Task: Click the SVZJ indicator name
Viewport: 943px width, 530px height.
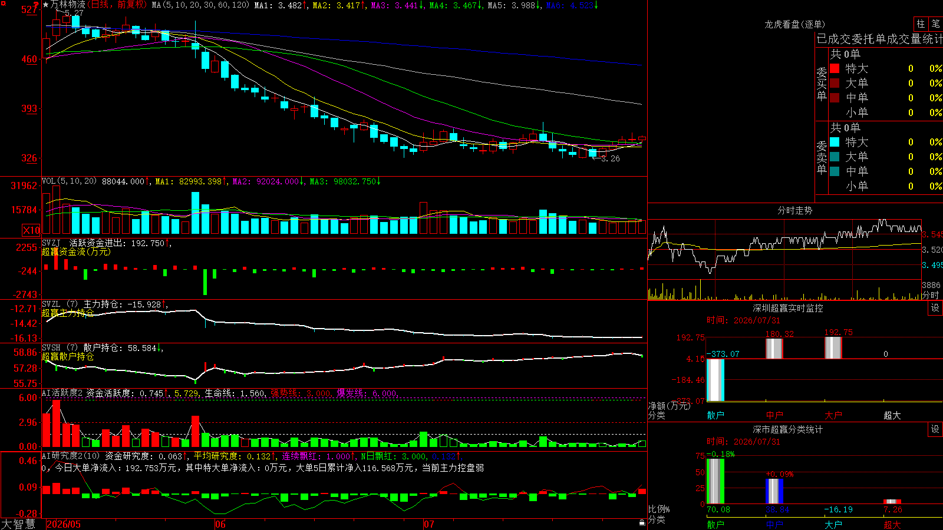Action: 51,243
